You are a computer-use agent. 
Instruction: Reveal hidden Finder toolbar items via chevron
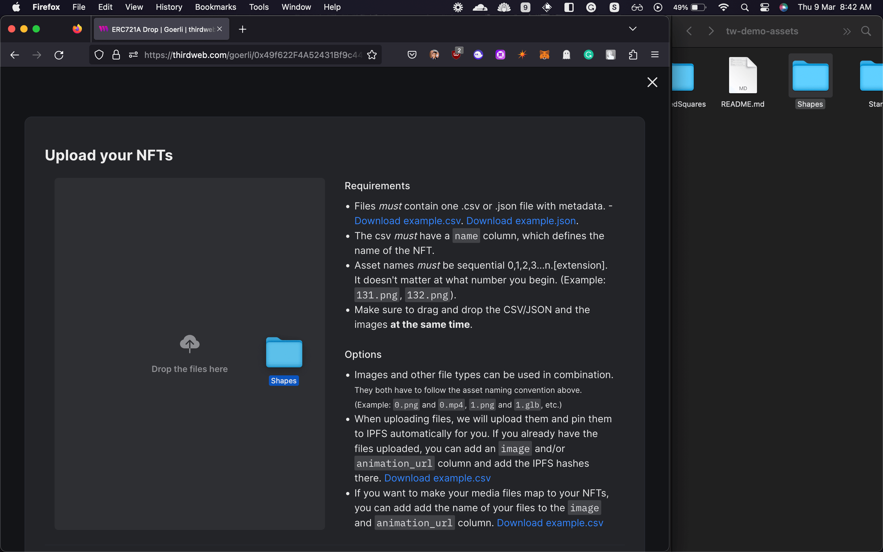(847, 31)
